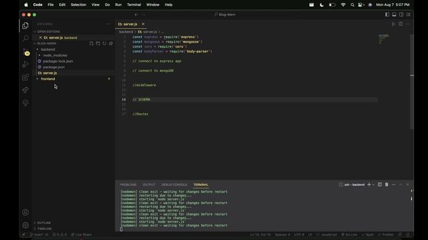Collapse the BLOG-MERN workspace section
Screen dimensions: 428x240
tap(47, 43)
